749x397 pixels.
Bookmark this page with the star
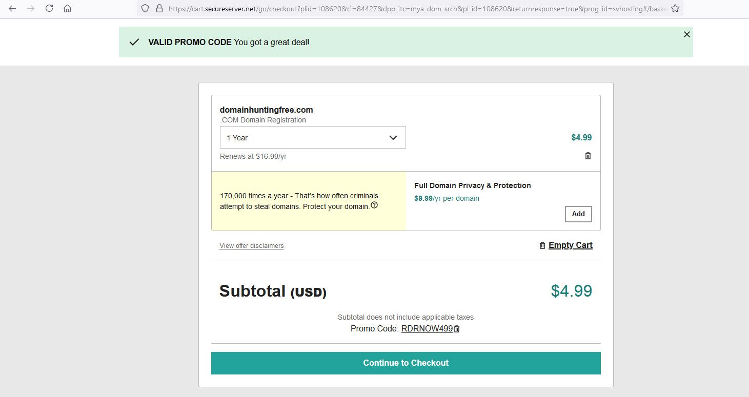click(675, 8)
